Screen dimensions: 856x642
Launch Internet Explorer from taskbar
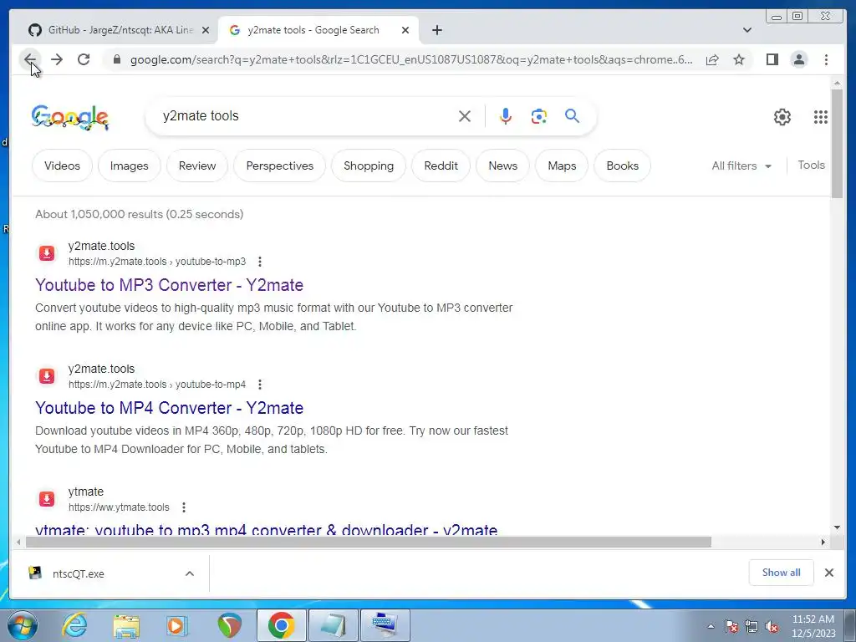(74, 625)
